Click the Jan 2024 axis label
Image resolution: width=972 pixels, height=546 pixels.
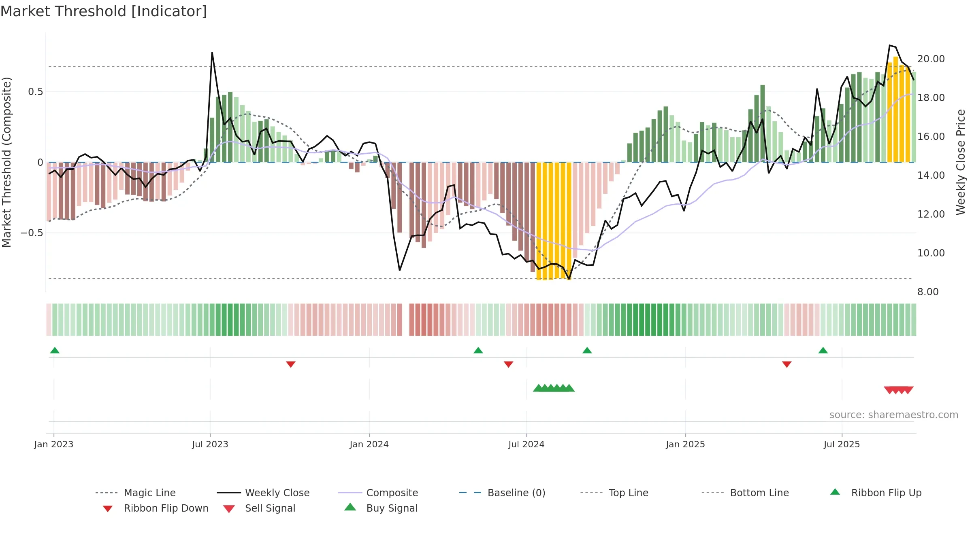[369, 444]
